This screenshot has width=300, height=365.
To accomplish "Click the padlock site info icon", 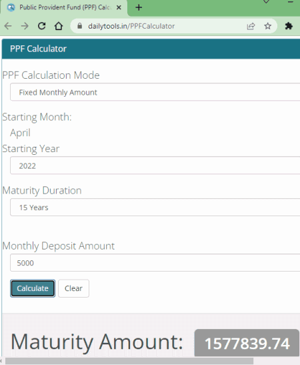I will [x=79, y=26].
